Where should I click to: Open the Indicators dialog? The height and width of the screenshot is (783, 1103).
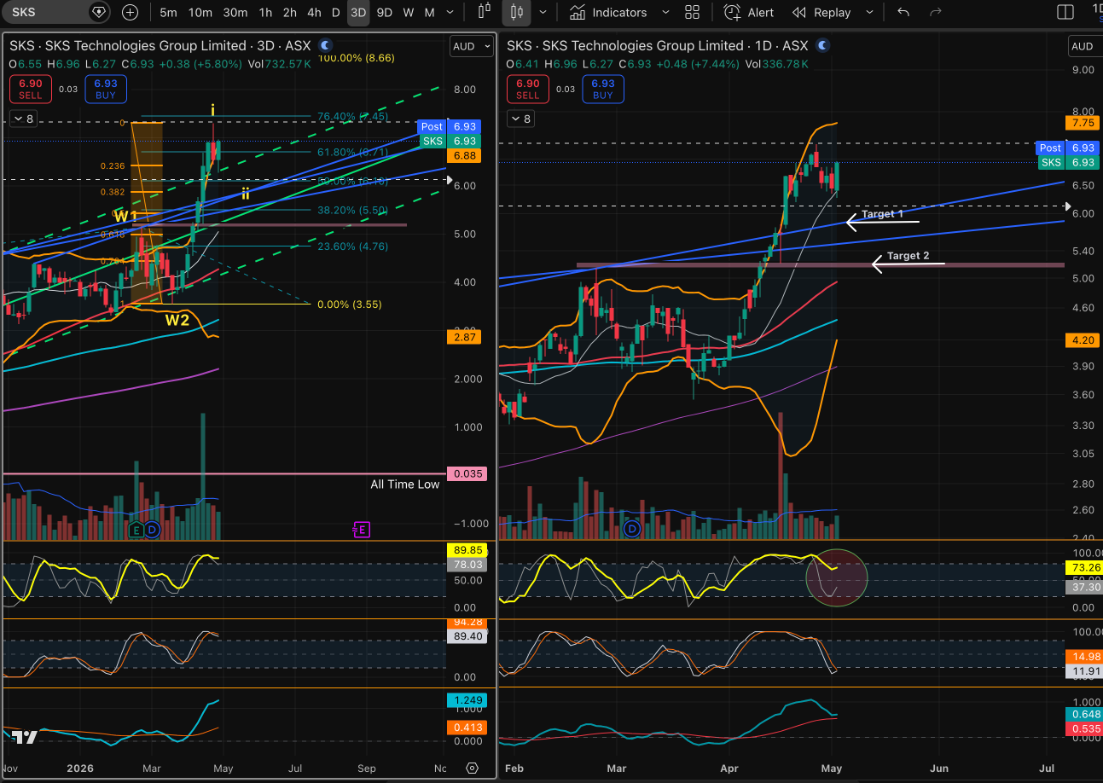(x=608, y=12)
